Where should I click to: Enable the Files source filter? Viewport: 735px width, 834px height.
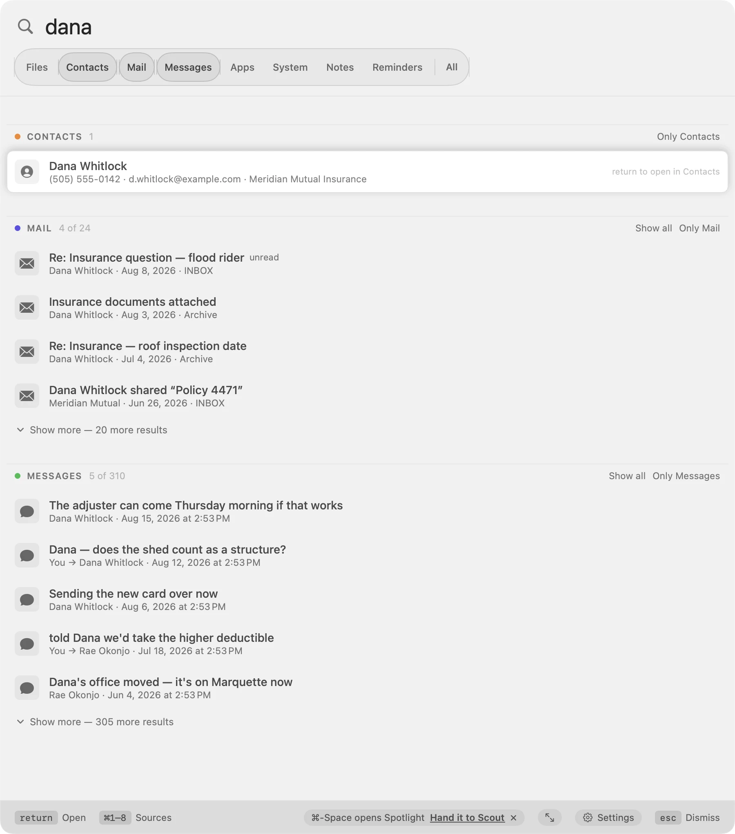37,67
